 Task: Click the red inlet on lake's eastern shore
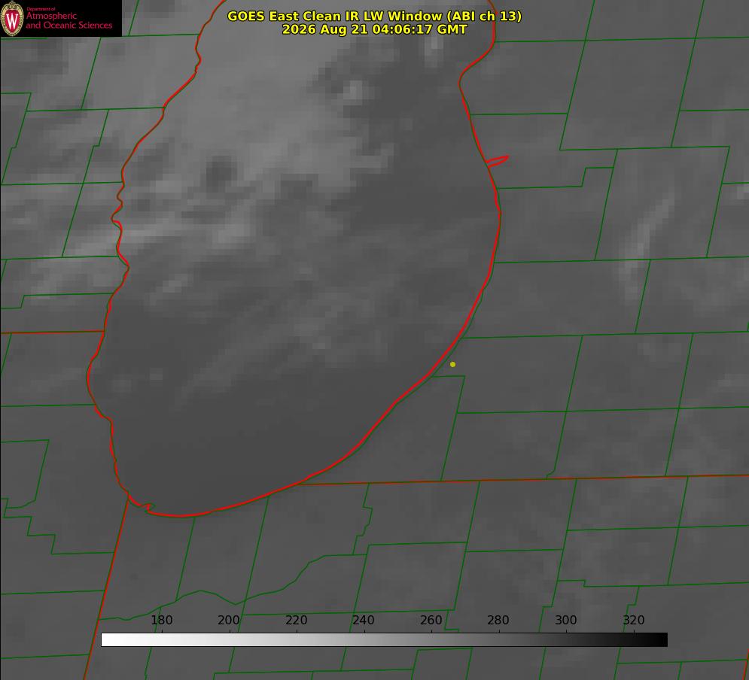click(497, 161)
